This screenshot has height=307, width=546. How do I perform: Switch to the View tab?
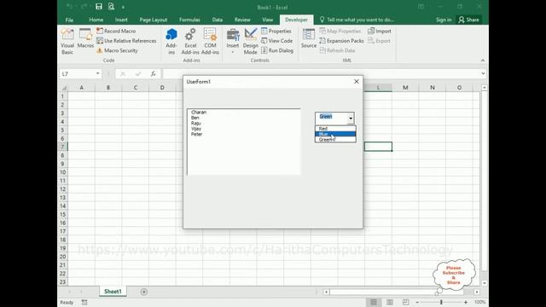[x=267, y=20]
